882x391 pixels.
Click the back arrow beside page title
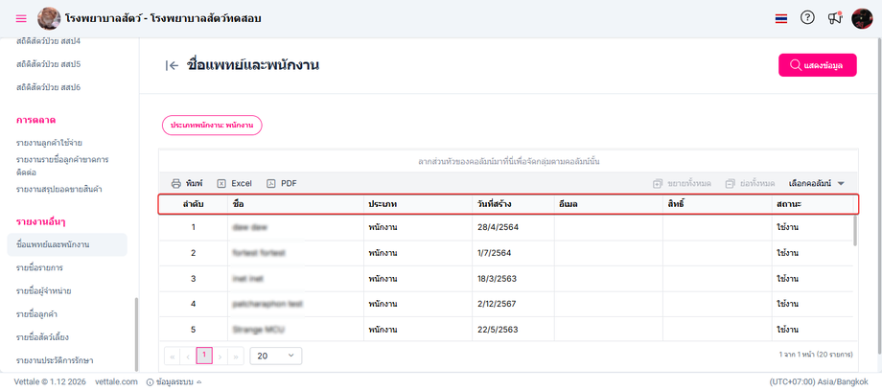(x=173, y=65)
